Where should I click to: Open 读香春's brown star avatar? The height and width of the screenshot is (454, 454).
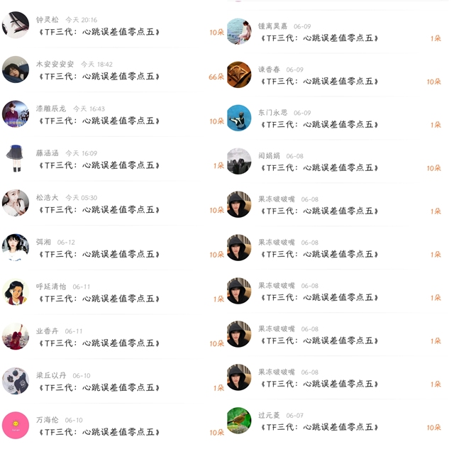[x=239, y=74]
